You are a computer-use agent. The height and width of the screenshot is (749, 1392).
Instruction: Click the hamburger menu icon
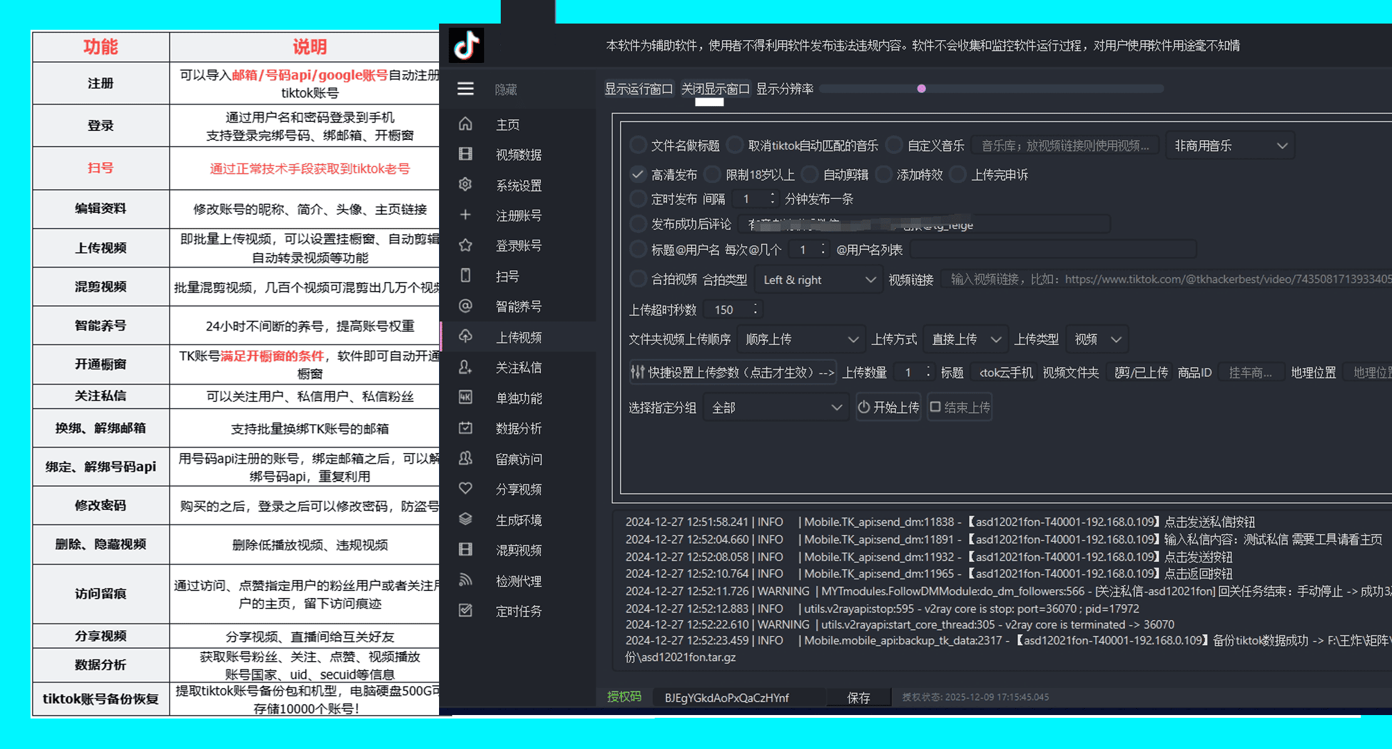465,89
